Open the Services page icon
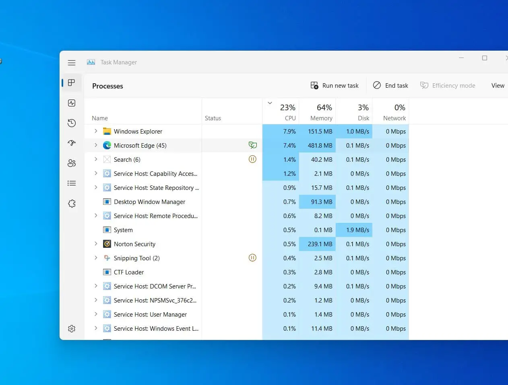508x385 pixels. pyautogui.click(x=72, y=204)
